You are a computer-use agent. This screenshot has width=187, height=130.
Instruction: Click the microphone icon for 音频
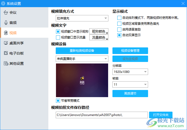pyautogui.click(x=6, y=23)
